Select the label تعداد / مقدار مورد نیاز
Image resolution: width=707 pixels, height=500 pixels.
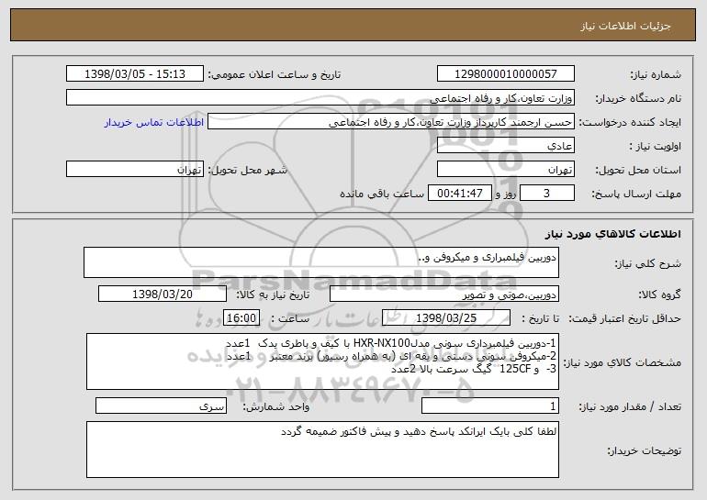tap(630, 406)
